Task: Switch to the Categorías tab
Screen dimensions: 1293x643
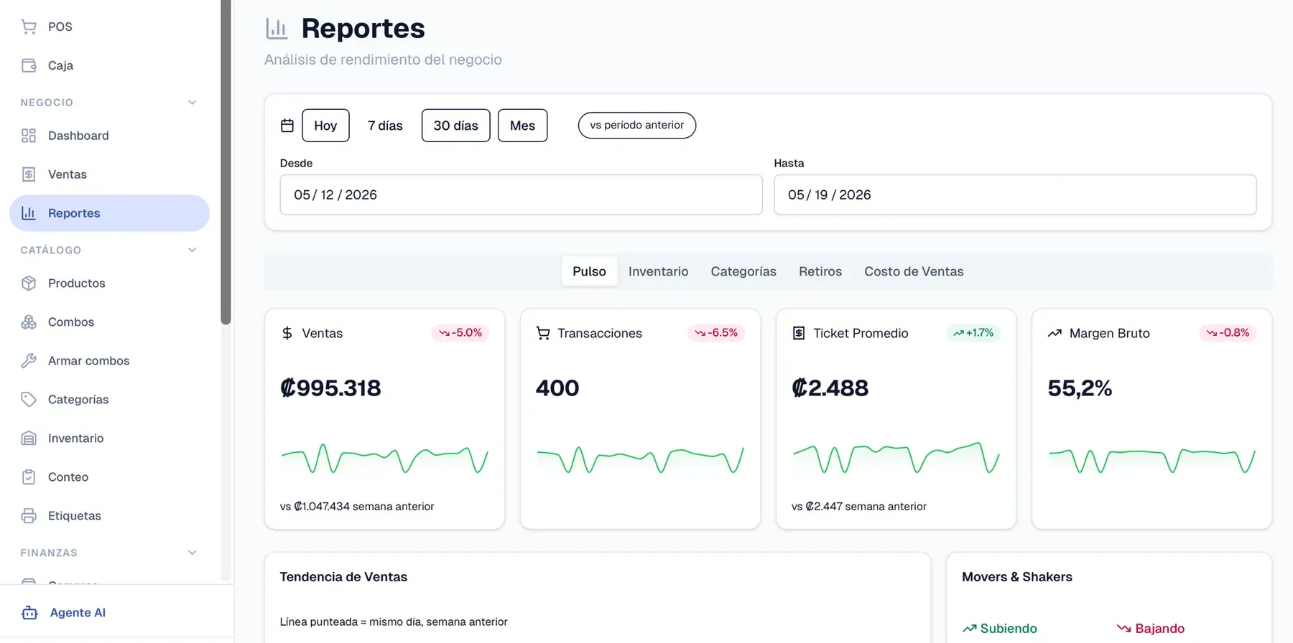Action: pyautogui.click(x=743, y=271)
